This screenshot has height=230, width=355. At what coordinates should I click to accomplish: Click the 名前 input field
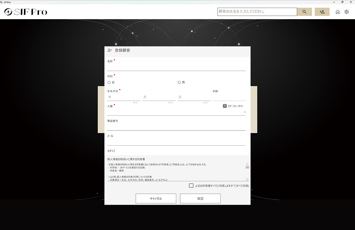coord(176,68)
